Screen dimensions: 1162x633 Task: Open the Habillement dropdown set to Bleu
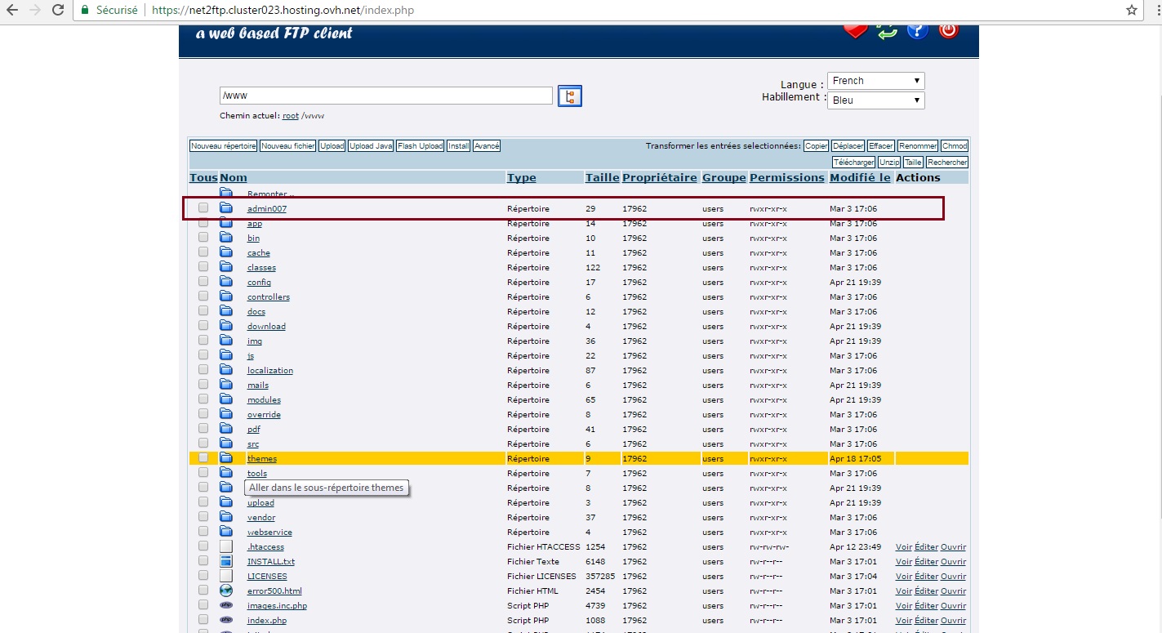(x=876, y=100)
